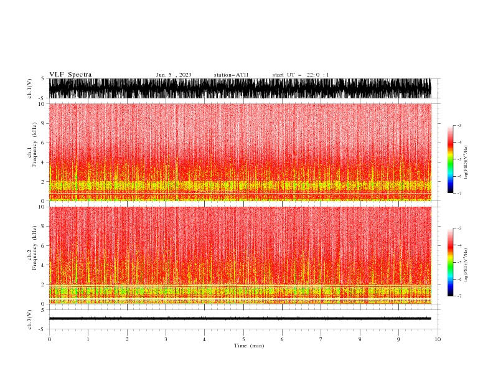Click time axis tick label "3"
Screen dimensions: 493x381
166,339
